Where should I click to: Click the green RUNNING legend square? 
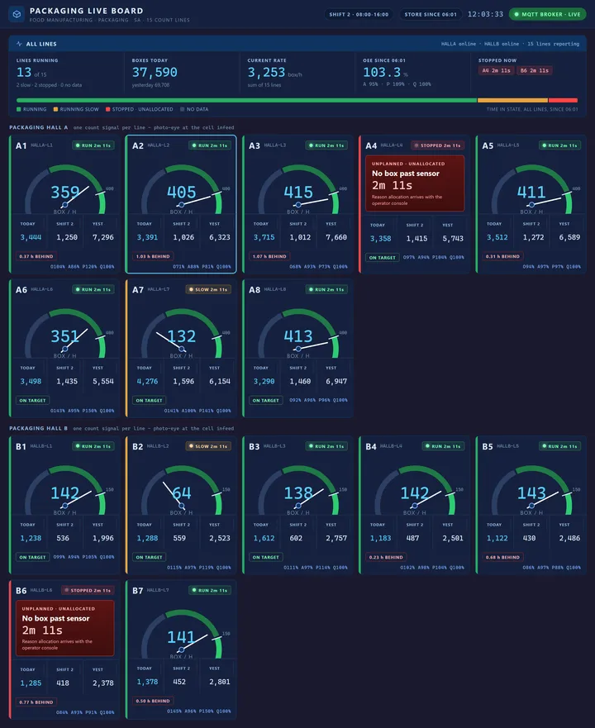click(x=18, y=110)
